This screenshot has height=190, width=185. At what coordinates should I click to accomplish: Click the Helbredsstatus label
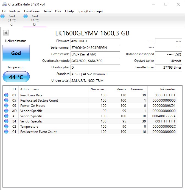(16, 41)
